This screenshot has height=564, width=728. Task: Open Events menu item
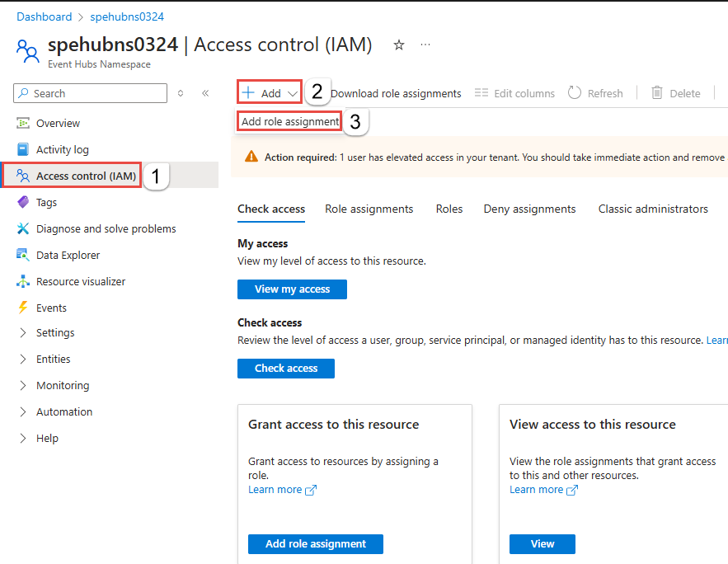[x=51, y=308]
